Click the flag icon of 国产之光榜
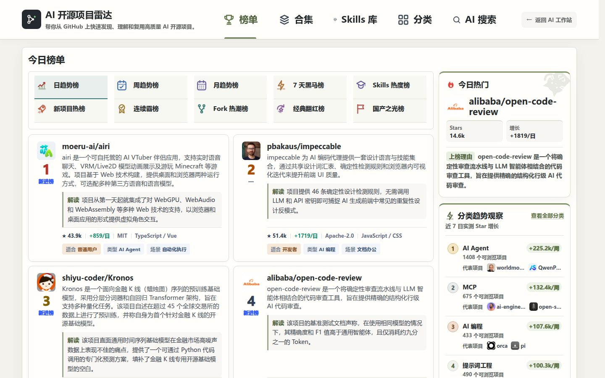Screen dimensions: 605x378 360,109
